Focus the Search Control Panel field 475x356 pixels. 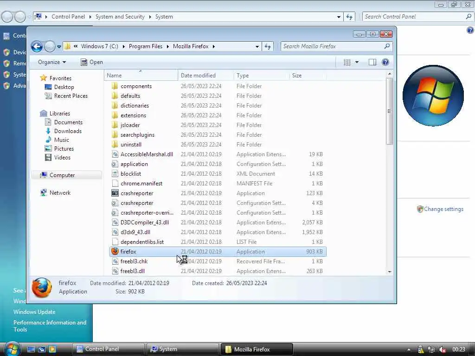[x=414, y=17]
